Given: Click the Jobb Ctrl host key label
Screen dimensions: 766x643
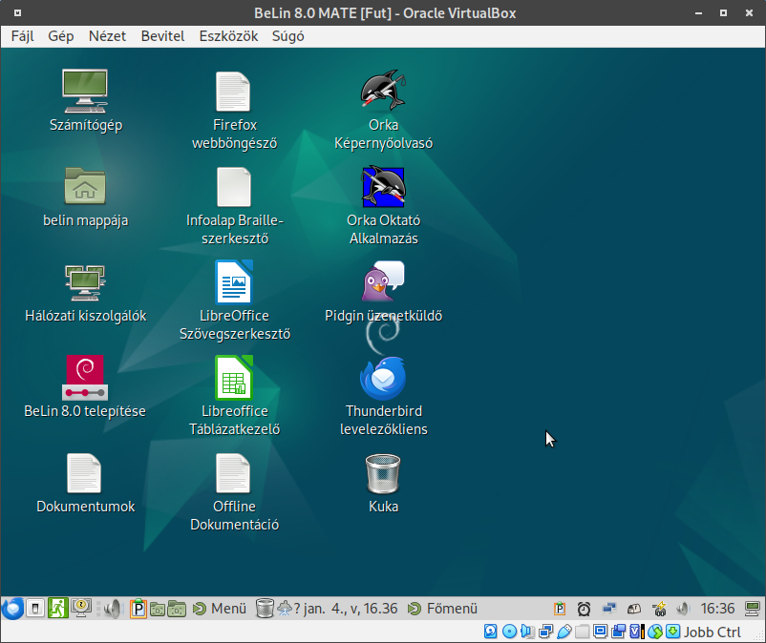Looking at the screenshot, I should click(x=713, y=632).
